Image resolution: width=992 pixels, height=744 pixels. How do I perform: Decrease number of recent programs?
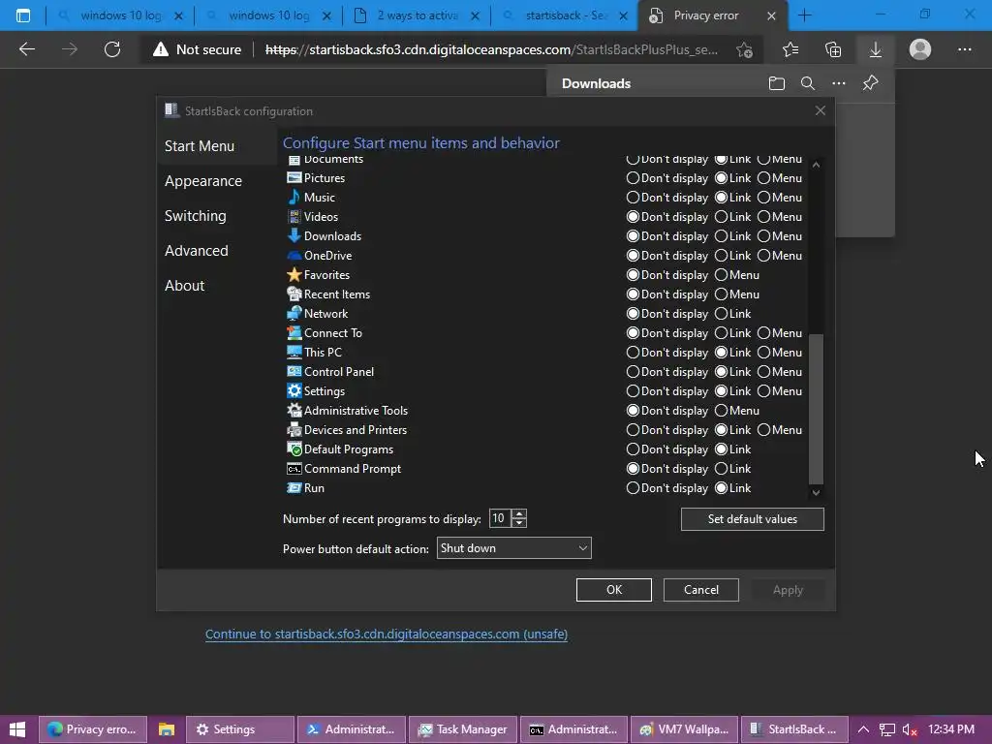[519, 523]
